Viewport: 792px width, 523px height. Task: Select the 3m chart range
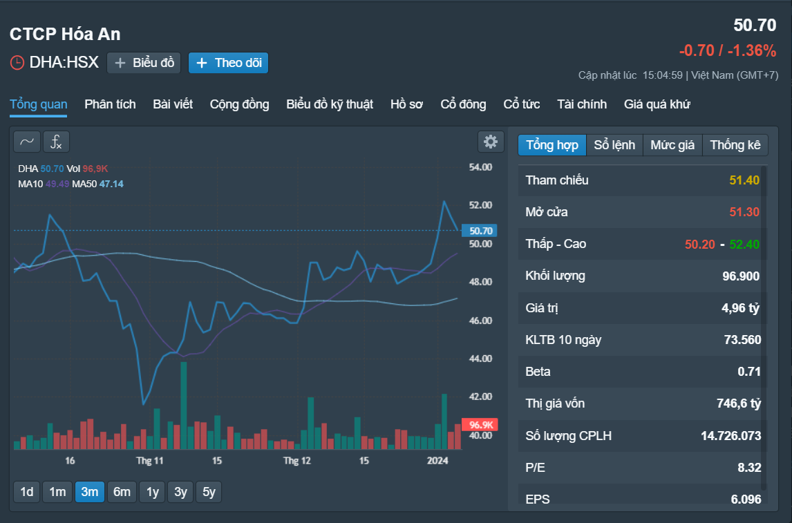pos(90,492)
